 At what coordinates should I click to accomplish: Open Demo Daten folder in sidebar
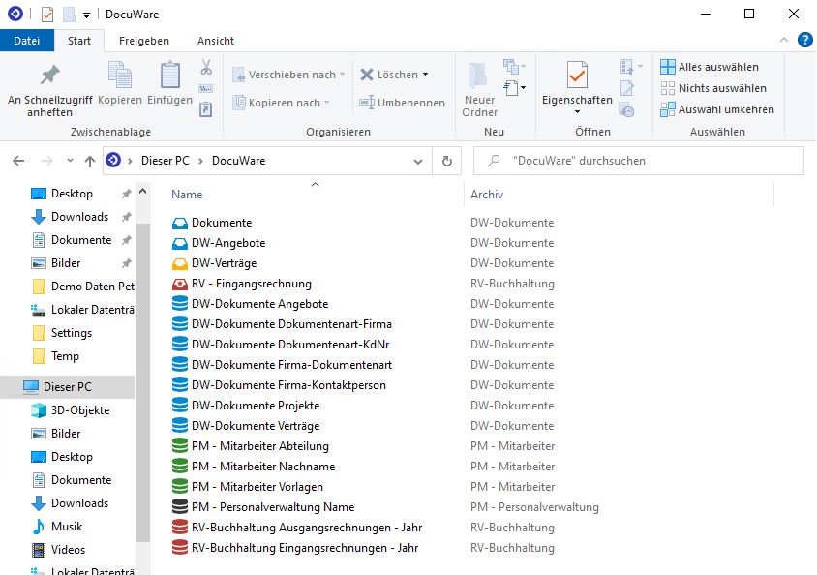92,287
